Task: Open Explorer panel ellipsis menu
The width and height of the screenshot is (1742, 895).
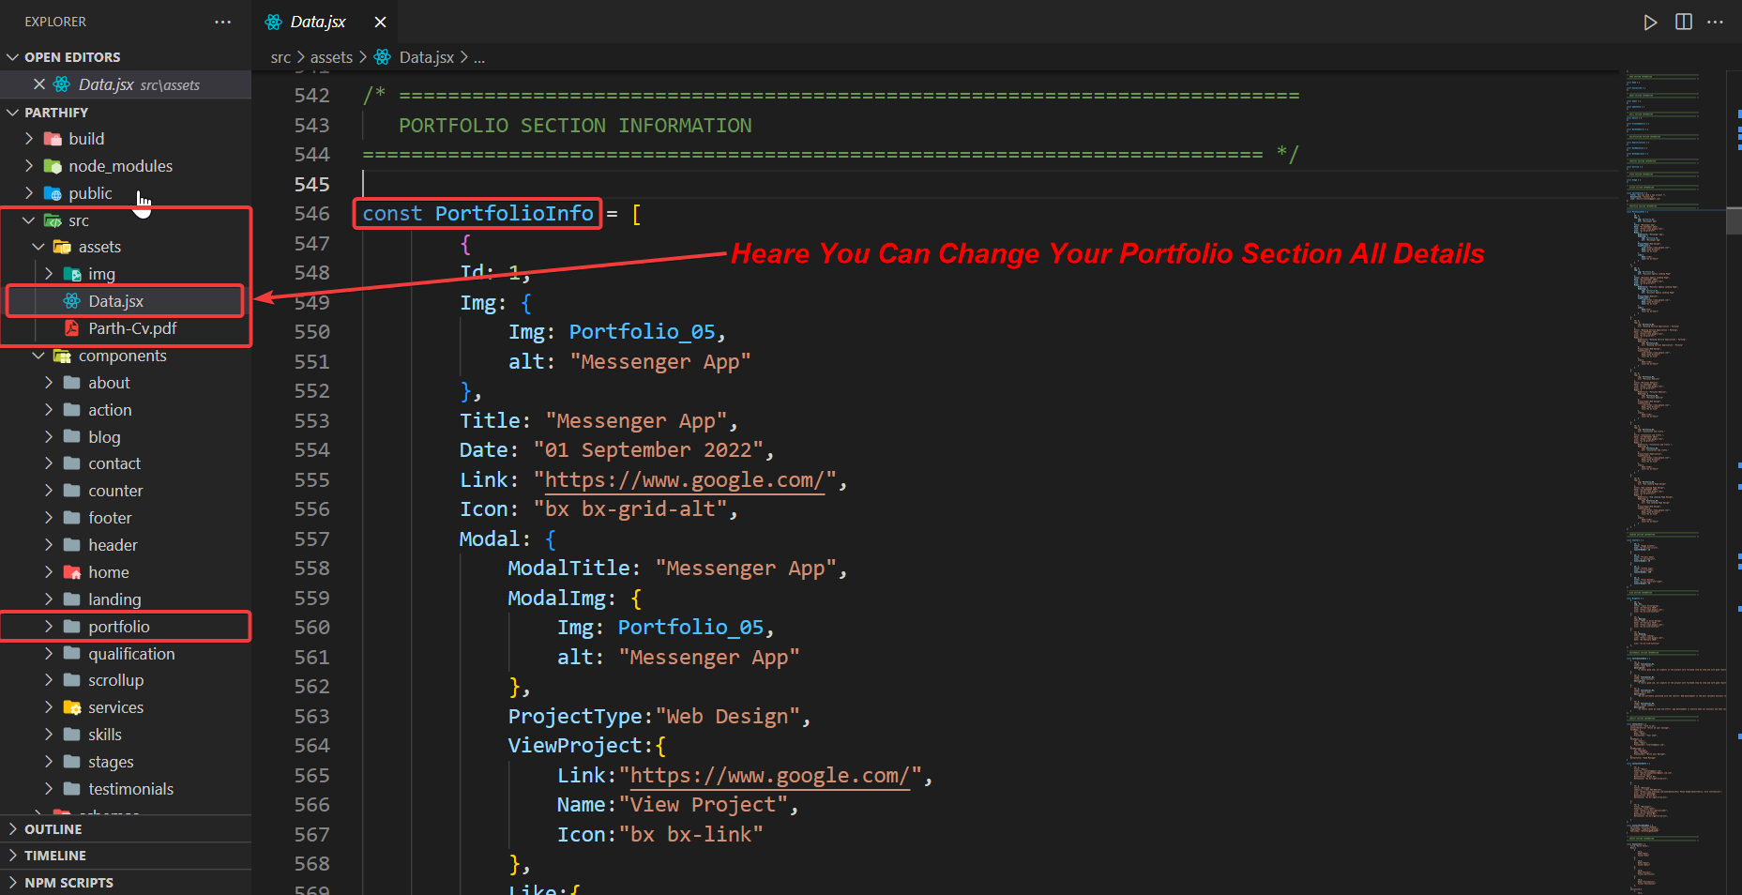Action: point(222,22)
